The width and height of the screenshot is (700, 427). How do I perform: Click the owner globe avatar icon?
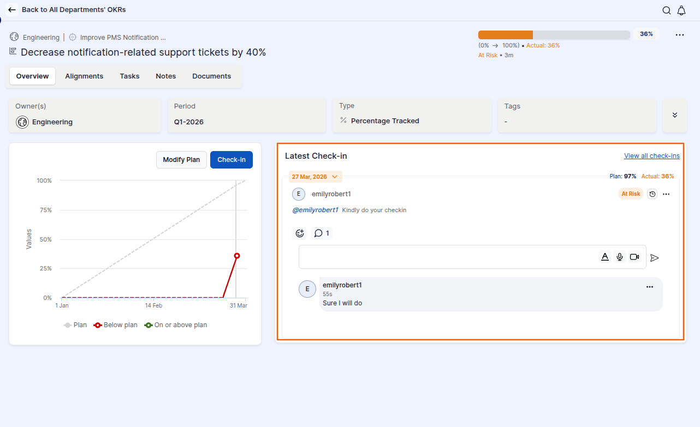[22, 122]
